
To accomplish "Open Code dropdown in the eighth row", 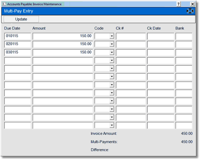I will click(112, 93).
